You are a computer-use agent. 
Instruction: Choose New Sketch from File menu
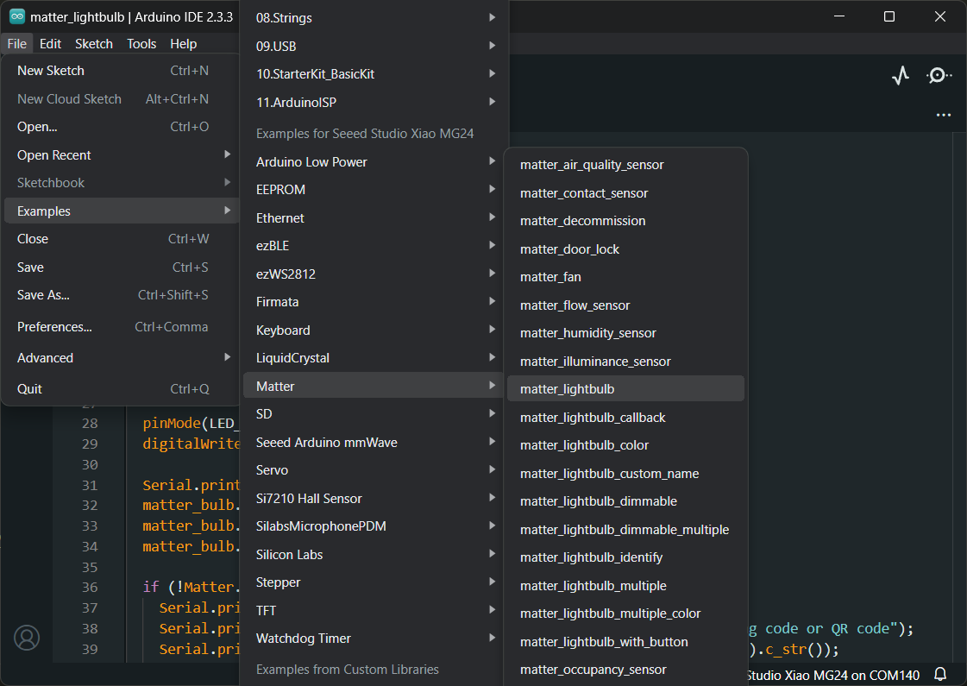pos(122,71)
